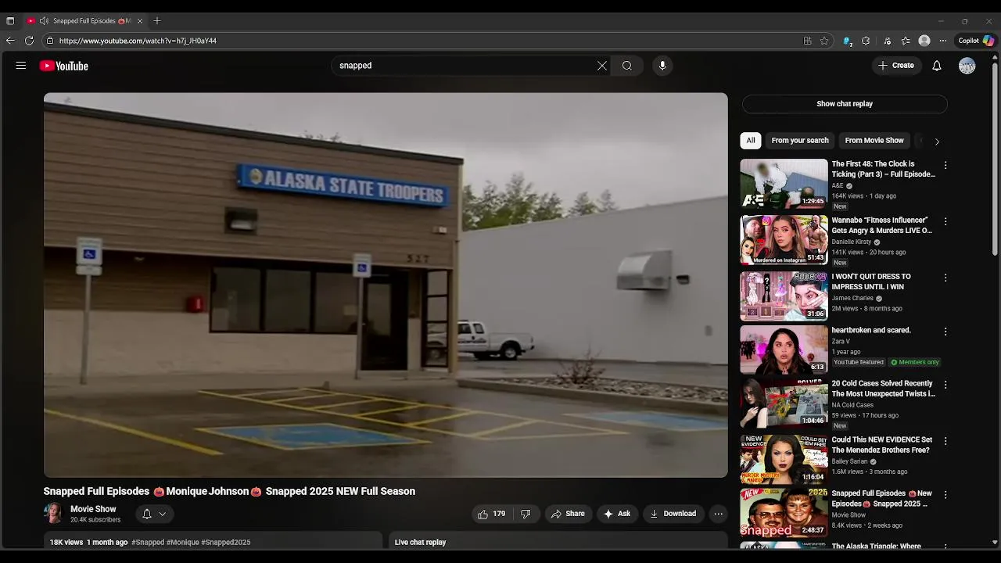Viewport: 1001px width, 563px height.
Task: Go back with the browser back arrow
Action: click(x=10, y=41)
